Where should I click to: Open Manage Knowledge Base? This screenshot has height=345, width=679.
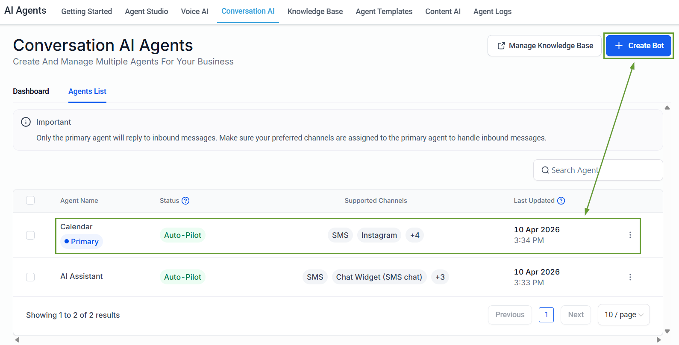point(544,46)
